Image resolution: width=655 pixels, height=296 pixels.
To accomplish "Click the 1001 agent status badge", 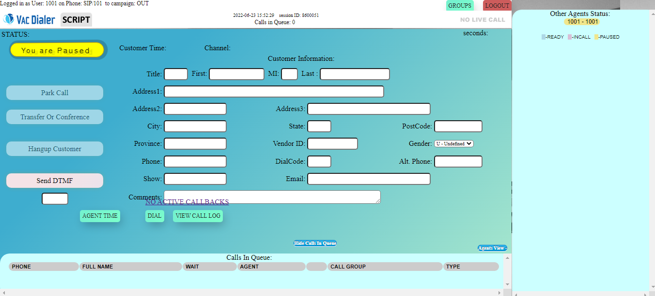I will [581, 22].
